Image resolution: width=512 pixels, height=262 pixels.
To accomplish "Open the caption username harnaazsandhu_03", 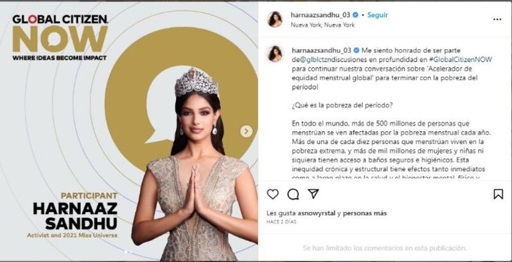I will point(321,51).
